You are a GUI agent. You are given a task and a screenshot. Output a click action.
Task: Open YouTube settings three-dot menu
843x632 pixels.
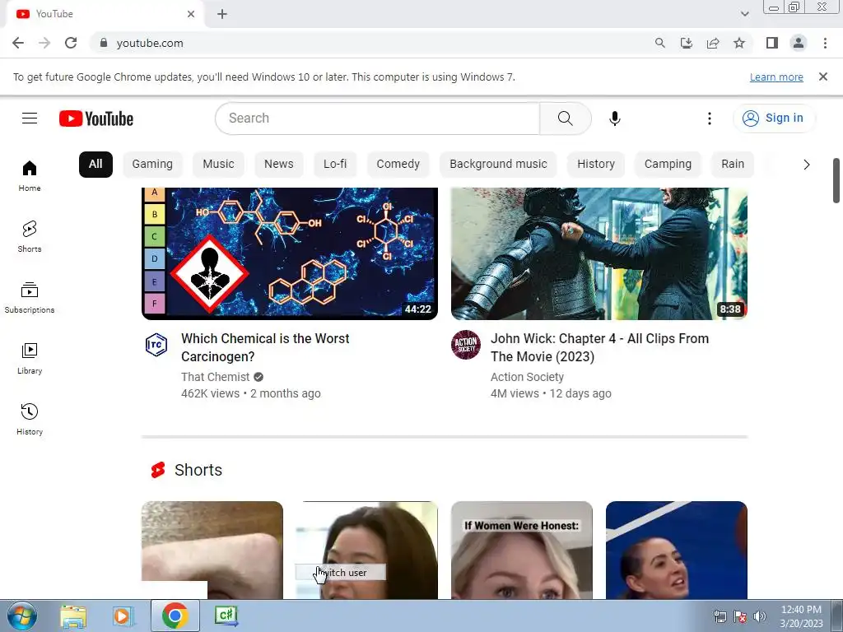point(710,118)
